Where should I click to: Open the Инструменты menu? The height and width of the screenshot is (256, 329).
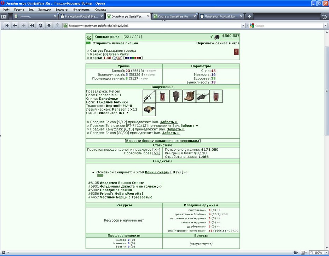[x=81, y=10]
